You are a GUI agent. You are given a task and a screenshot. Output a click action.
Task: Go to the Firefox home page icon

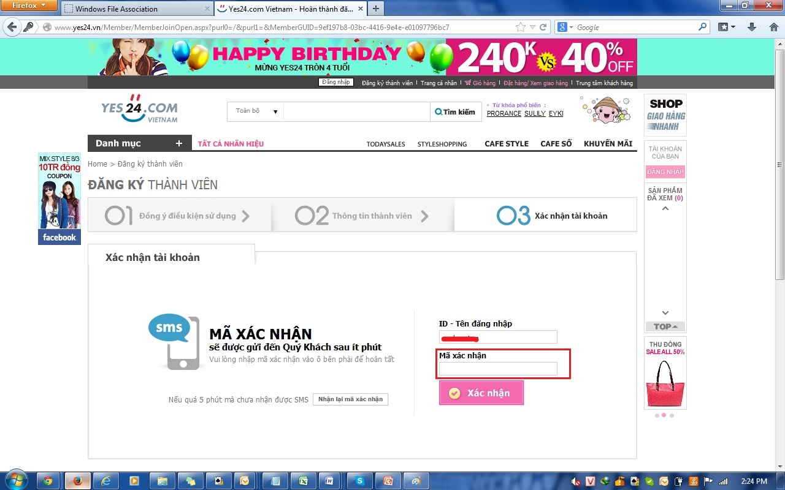coord(773,27)
